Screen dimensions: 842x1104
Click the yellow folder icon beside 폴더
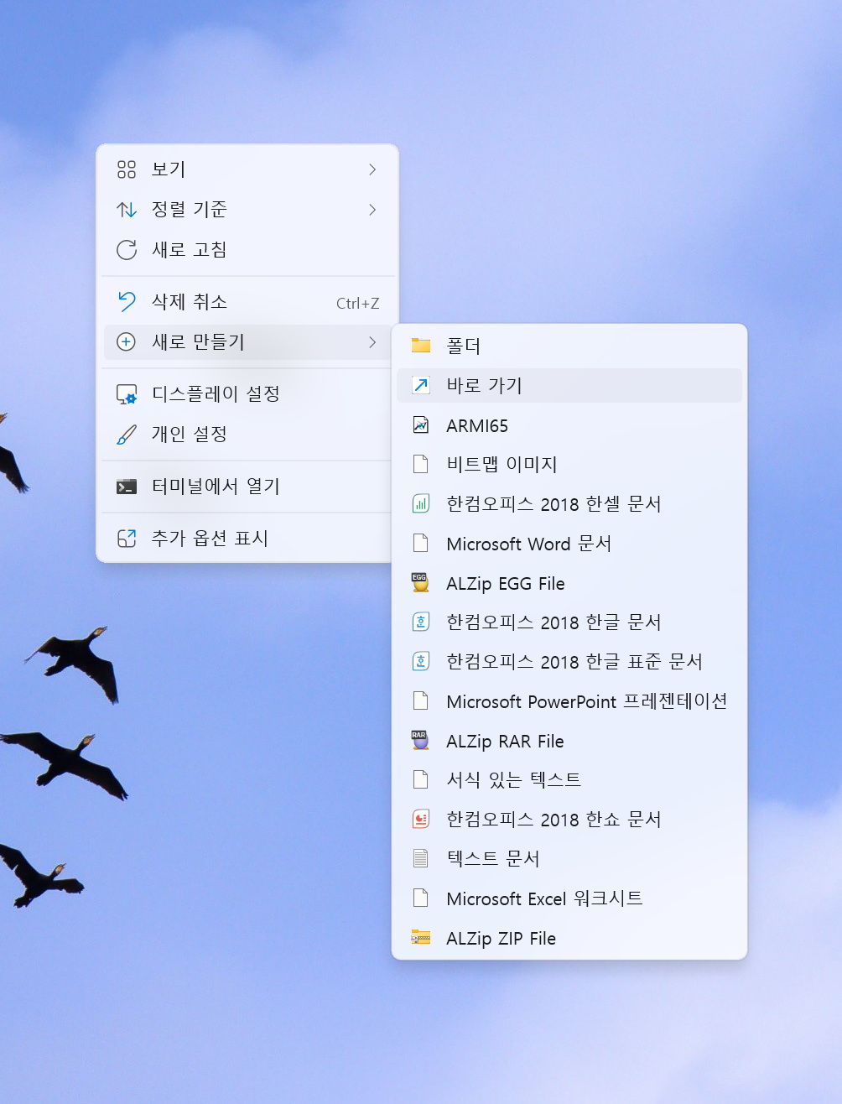pos(421,345)
